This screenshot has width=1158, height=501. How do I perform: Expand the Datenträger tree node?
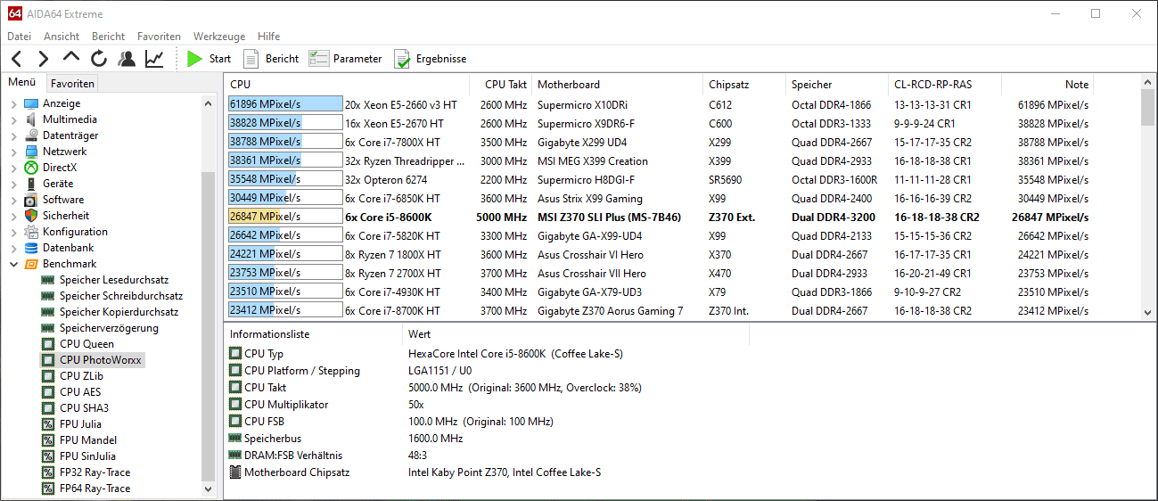(x=13, y=136)
